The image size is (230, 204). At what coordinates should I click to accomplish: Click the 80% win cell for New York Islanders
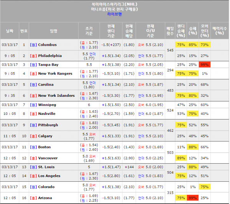click(x=193, y=96)
